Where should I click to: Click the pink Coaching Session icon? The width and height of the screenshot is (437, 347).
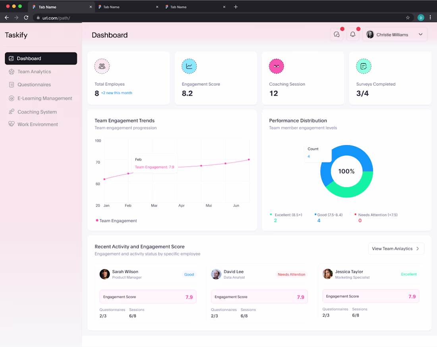[277, 66]
